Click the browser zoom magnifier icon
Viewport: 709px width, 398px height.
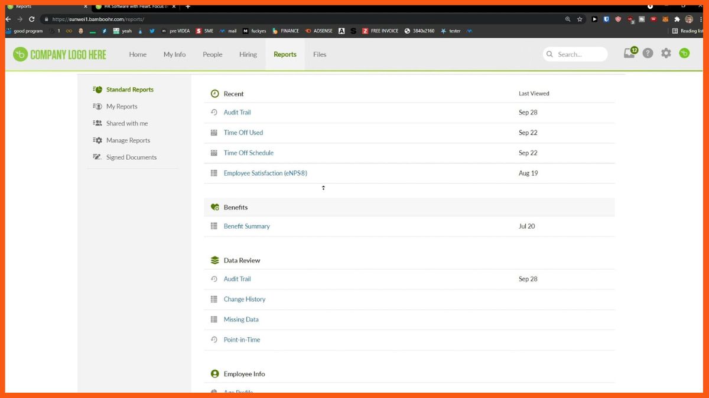click(568, 19)
